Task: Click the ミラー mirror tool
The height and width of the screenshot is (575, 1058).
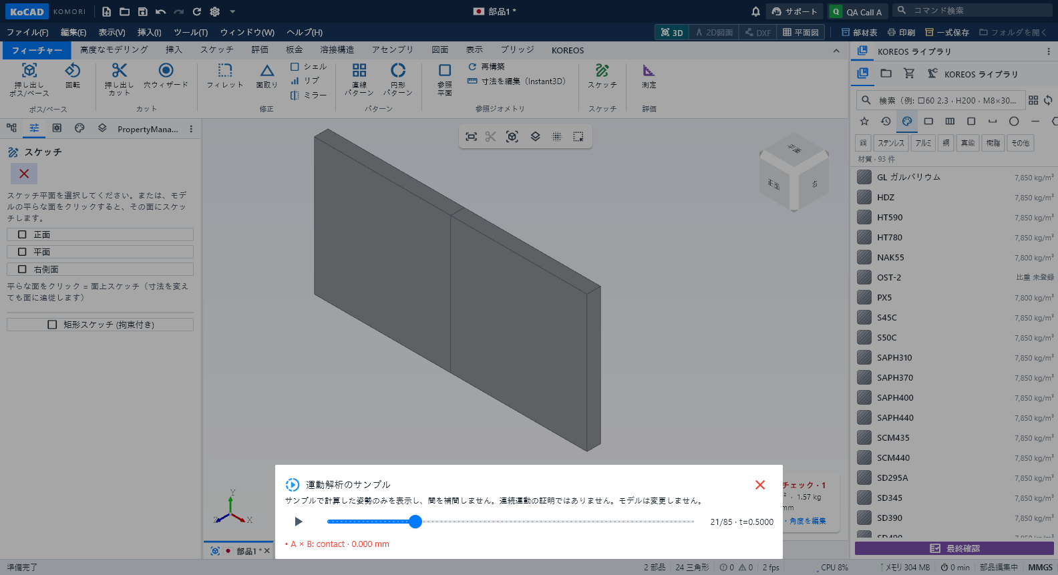Action: tap(309, 95)
